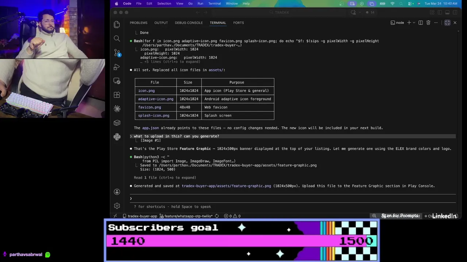The image size is (467, 262).
Task: Click the Wi-Fi icon in menu bar
Action: pos(393,3)
